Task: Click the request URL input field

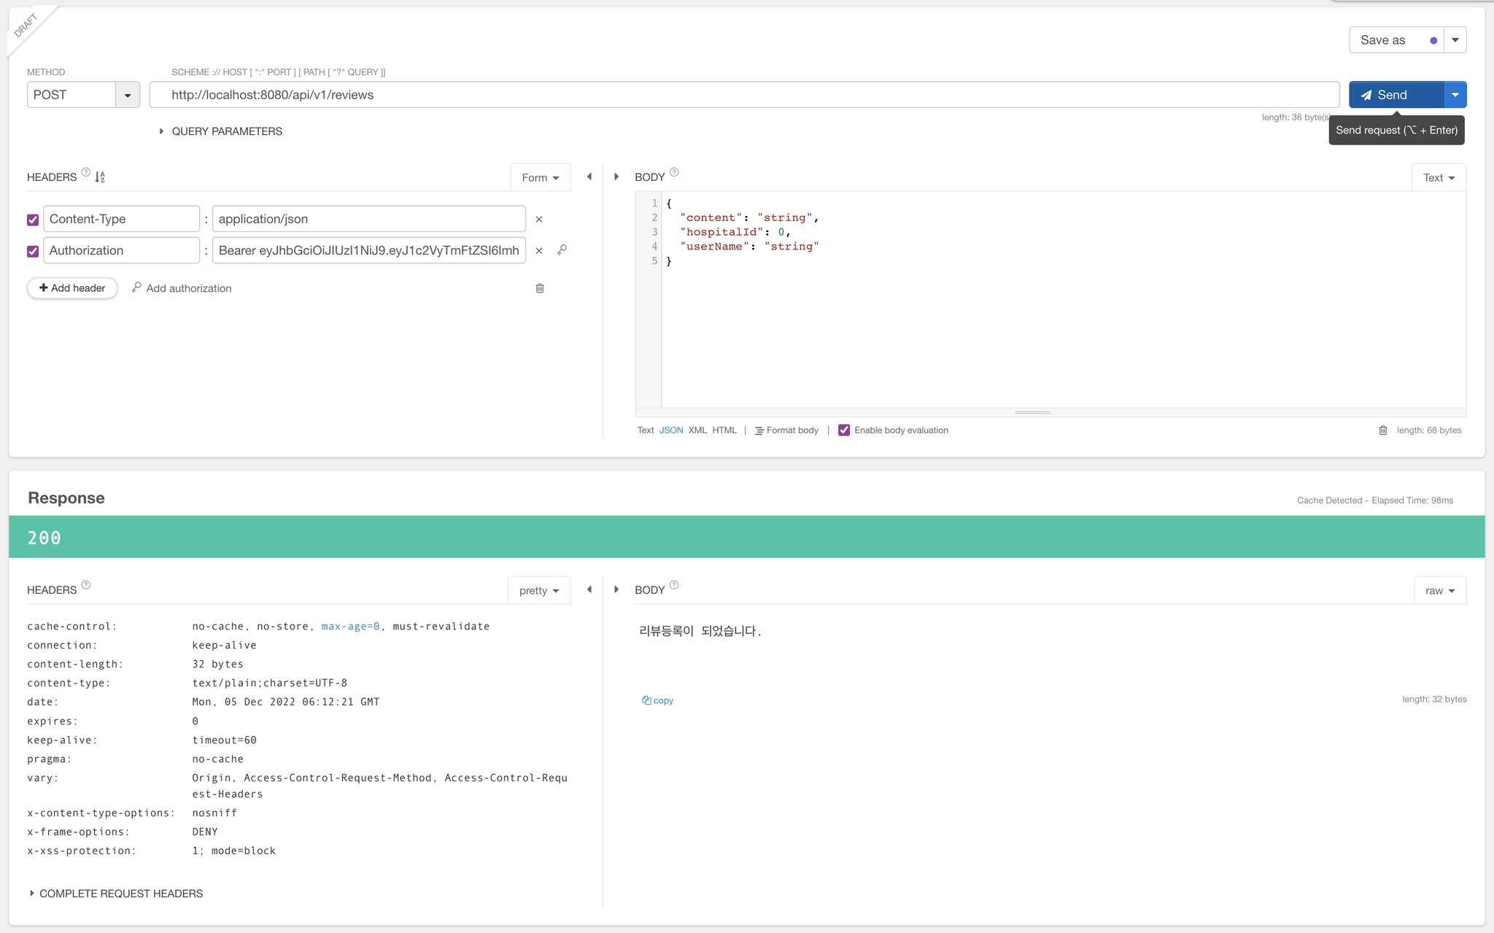Action: click(x=744, y=95)
